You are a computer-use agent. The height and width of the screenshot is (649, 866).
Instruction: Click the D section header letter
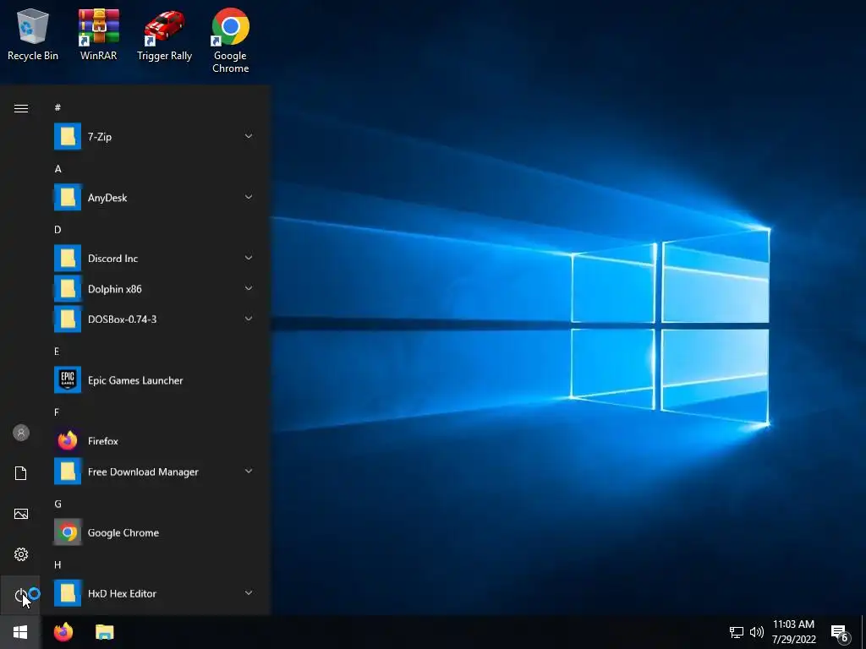click(58, 230)
